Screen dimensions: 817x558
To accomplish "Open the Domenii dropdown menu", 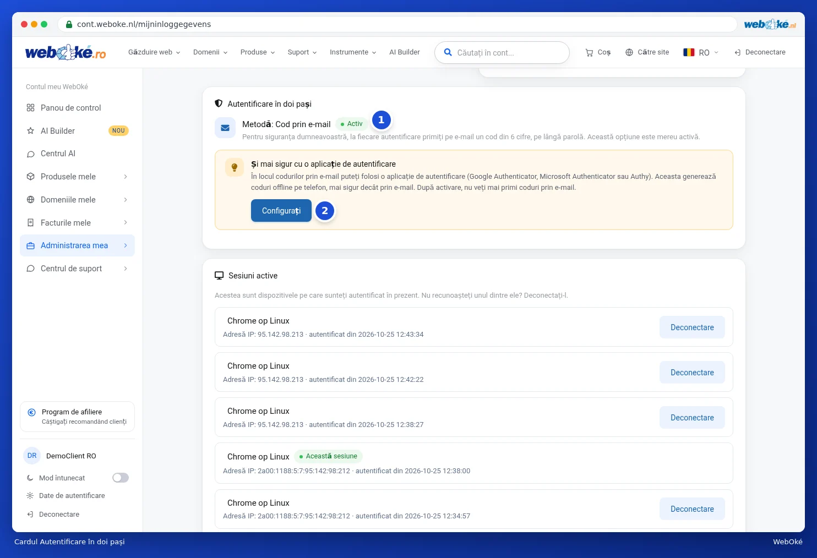I will tap(210, 52).
